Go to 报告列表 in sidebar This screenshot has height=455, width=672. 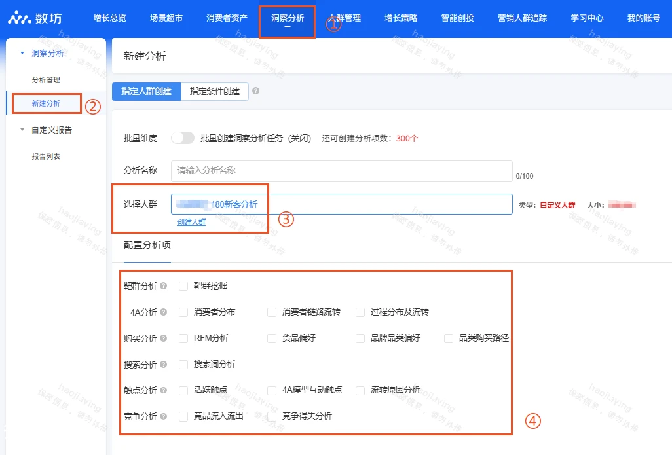[46, 156]
